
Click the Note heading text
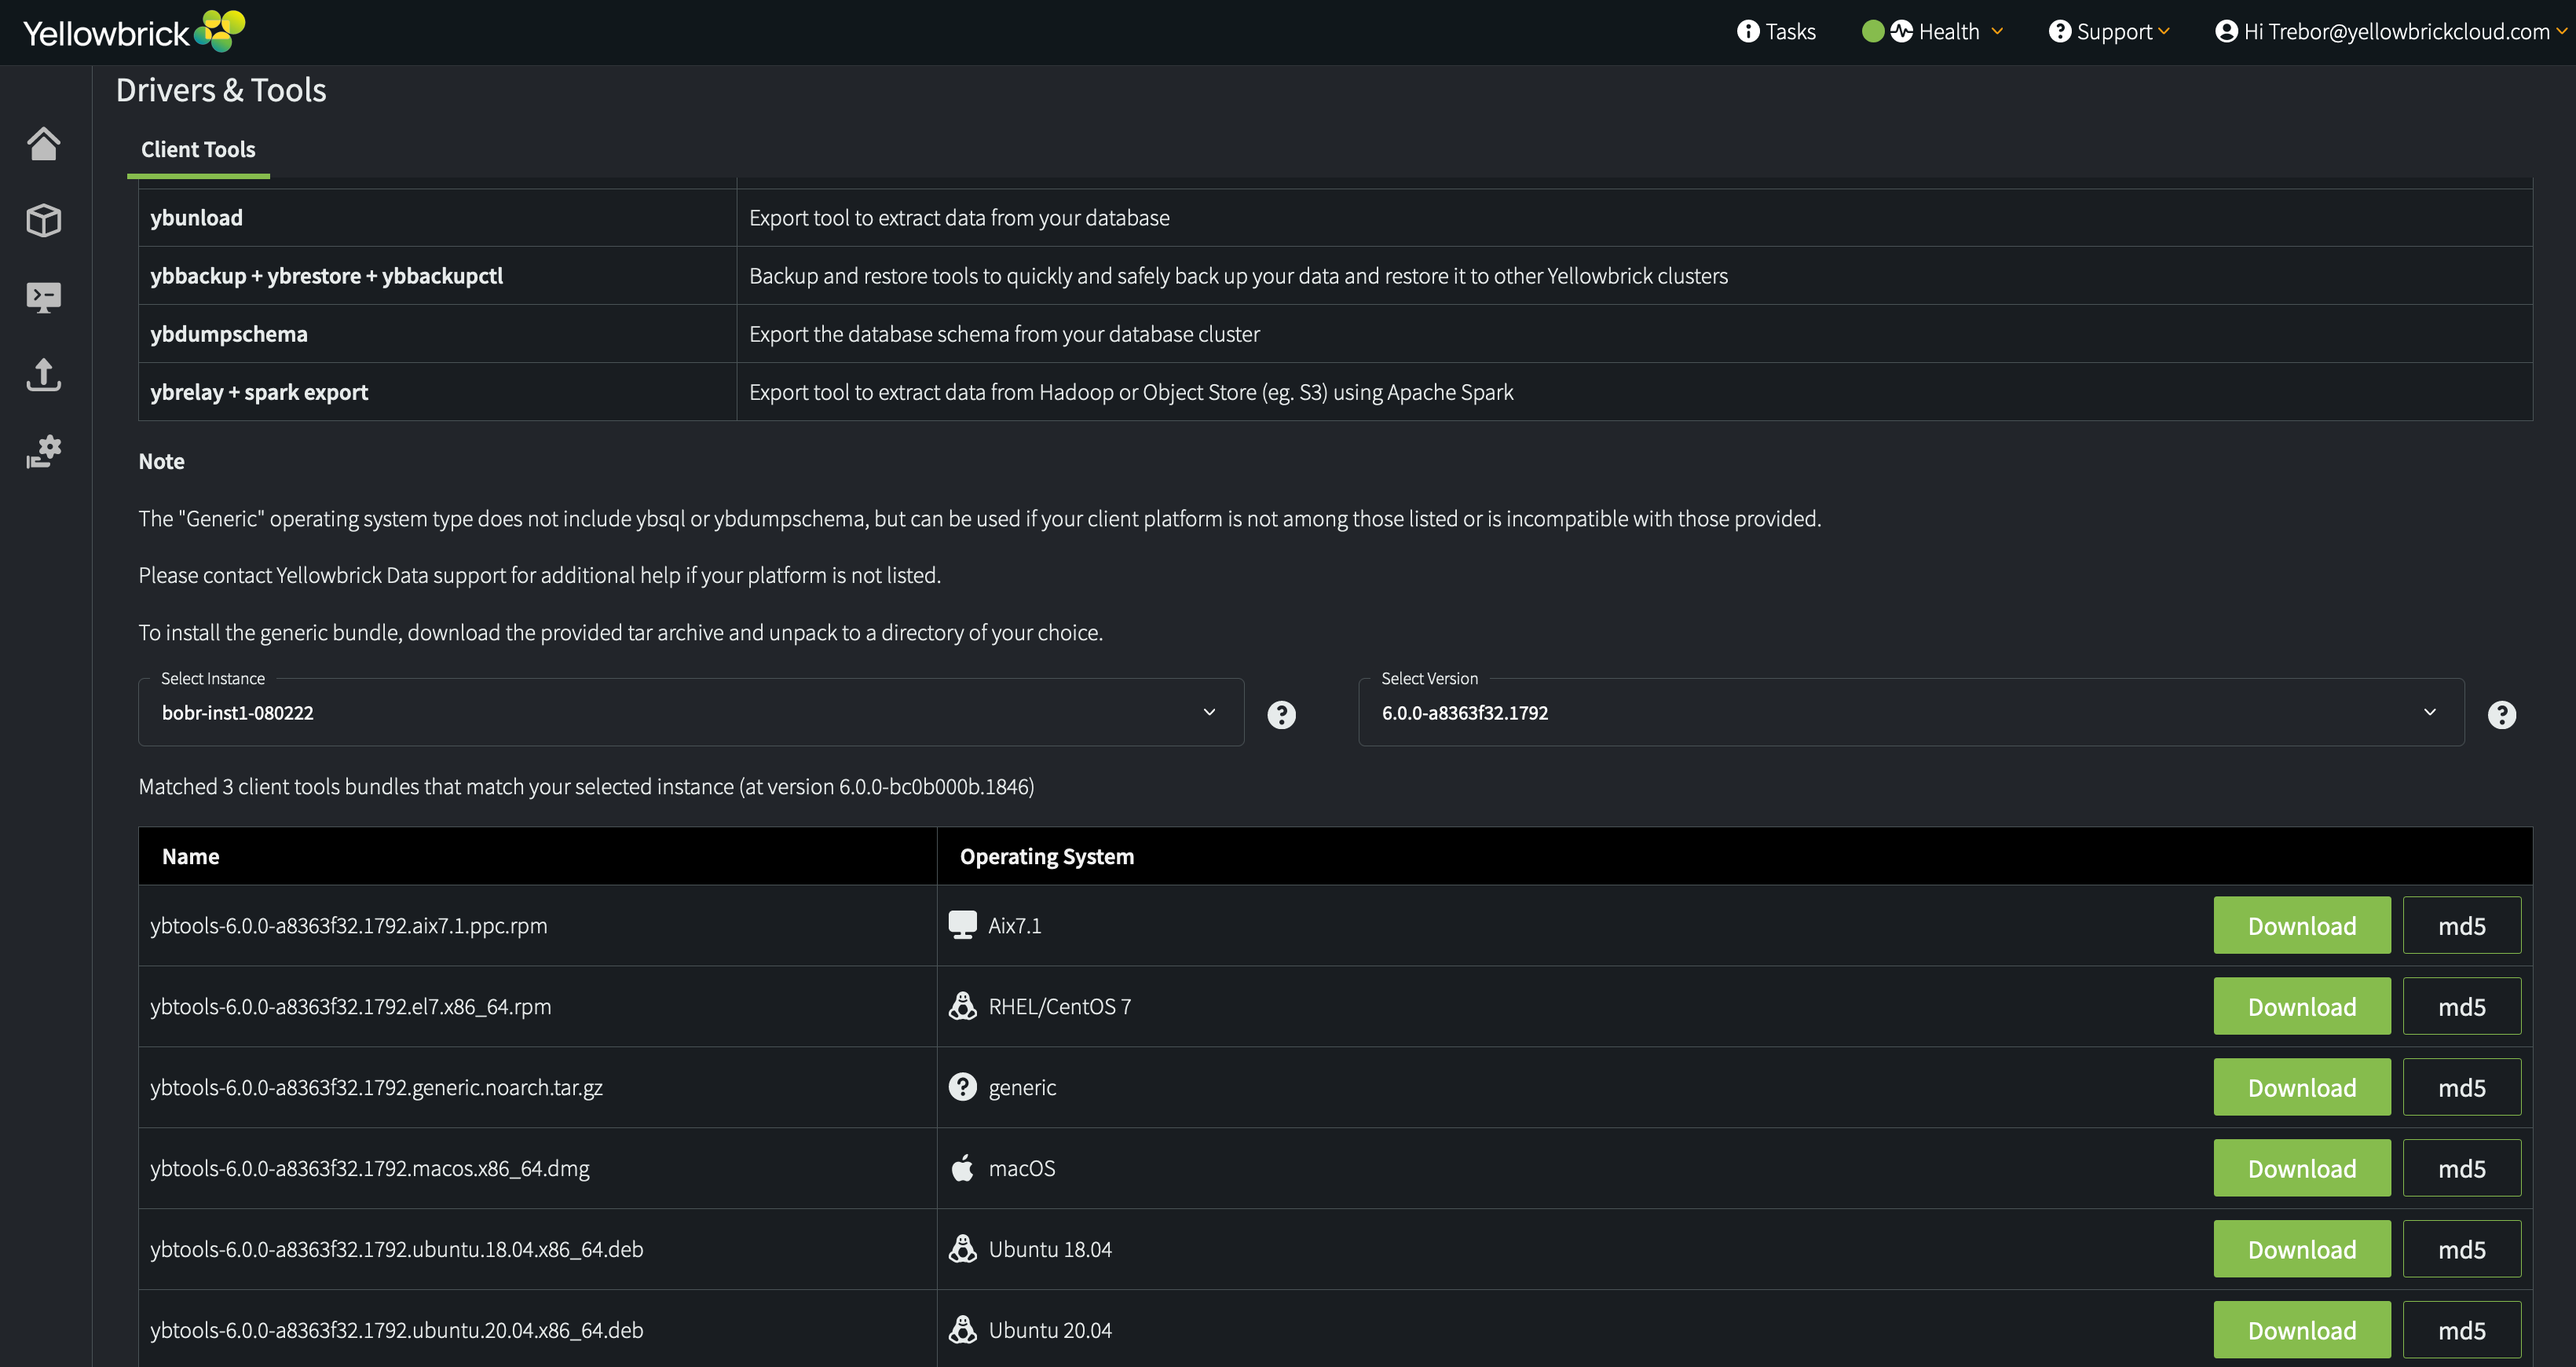click(161, 461)
